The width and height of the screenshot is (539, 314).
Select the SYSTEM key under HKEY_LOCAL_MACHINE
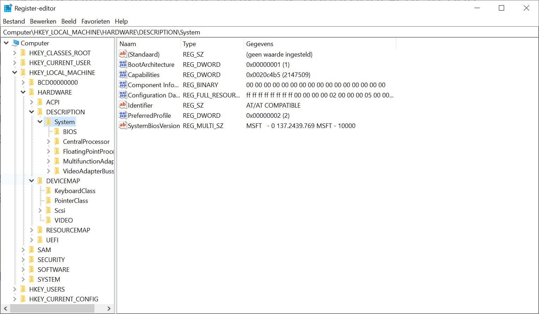click(49, 279)
